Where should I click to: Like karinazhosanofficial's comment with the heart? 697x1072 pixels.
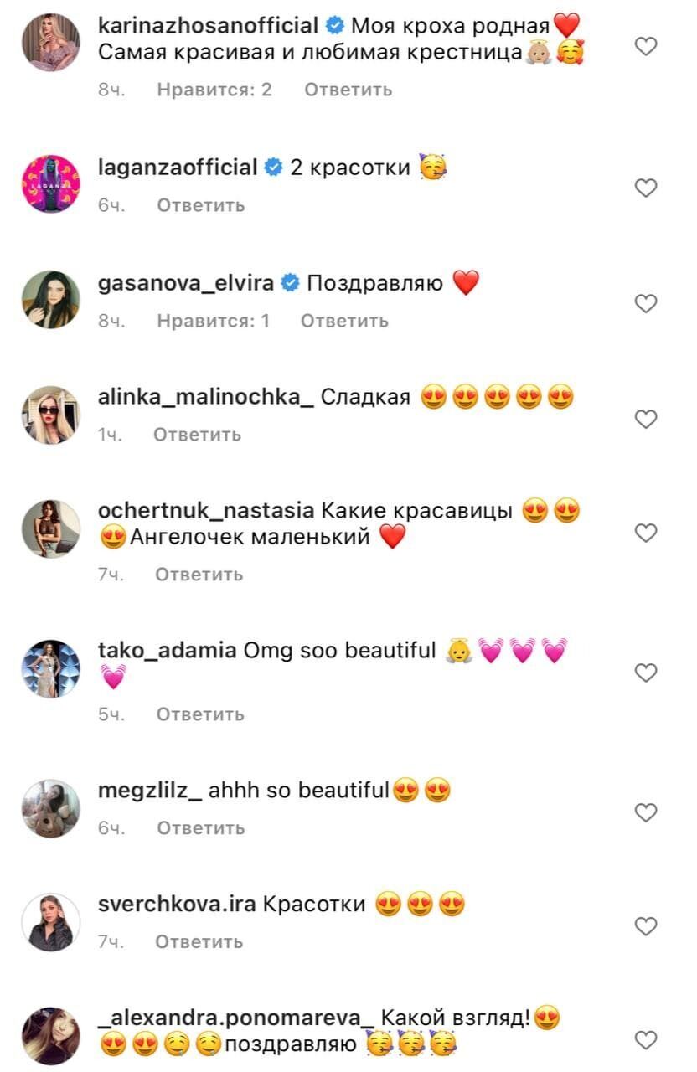coord(645,48)
